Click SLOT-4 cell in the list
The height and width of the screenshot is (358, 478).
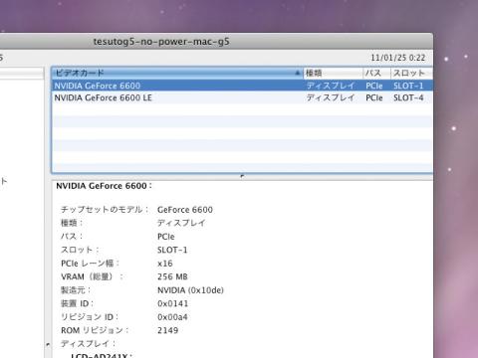tap(408, 97)
